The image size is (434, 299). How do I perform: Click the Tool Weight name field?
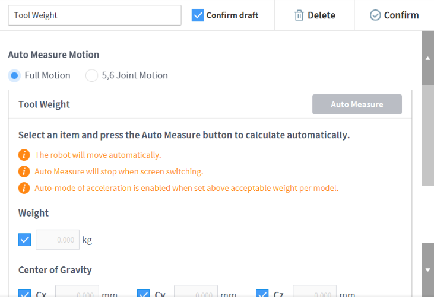94,15
